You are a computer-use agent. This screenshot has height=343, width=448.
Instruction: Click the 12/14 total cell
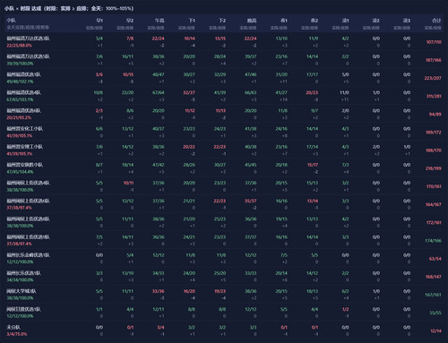click(x=435, y=330)
